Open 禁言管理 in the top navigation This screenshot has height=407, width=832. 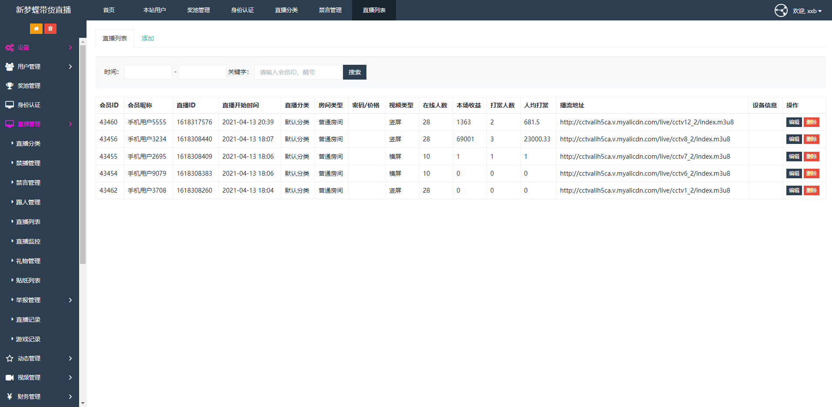coord(330,10)
